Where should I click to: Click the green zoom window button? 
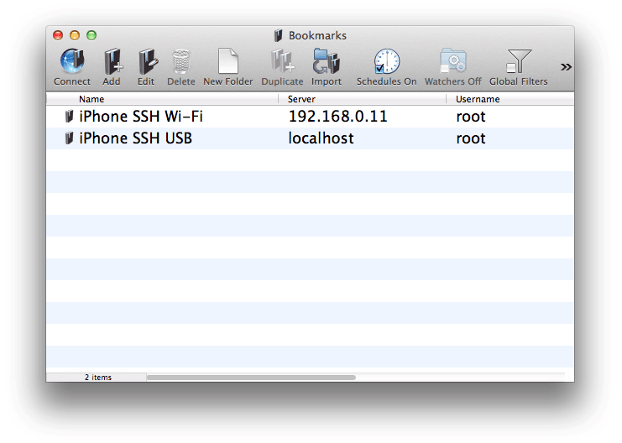tap(91, 35)
